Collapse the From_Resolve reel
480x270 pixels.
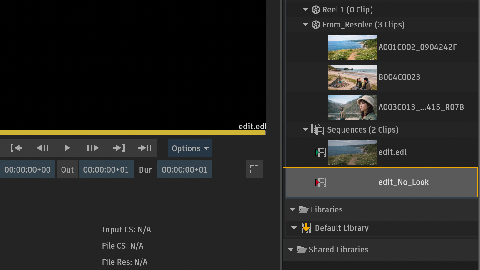tap(306, 25)
